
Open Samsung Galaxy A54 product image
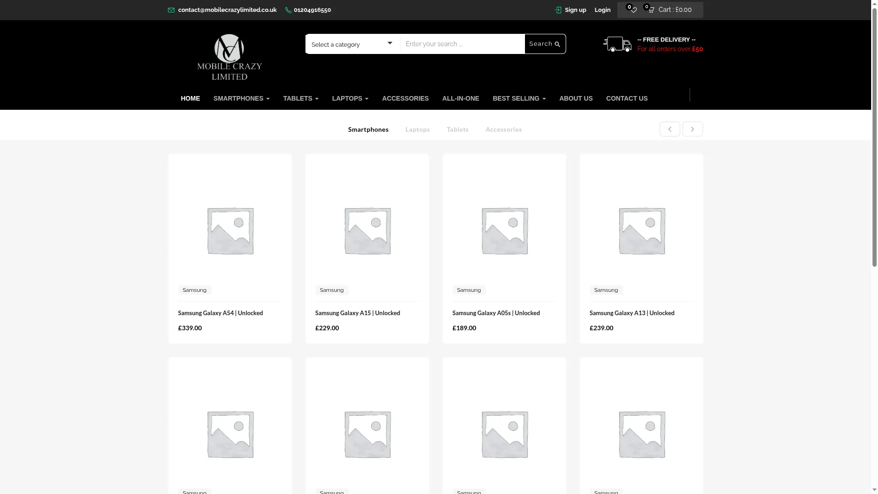click(230, 231)
